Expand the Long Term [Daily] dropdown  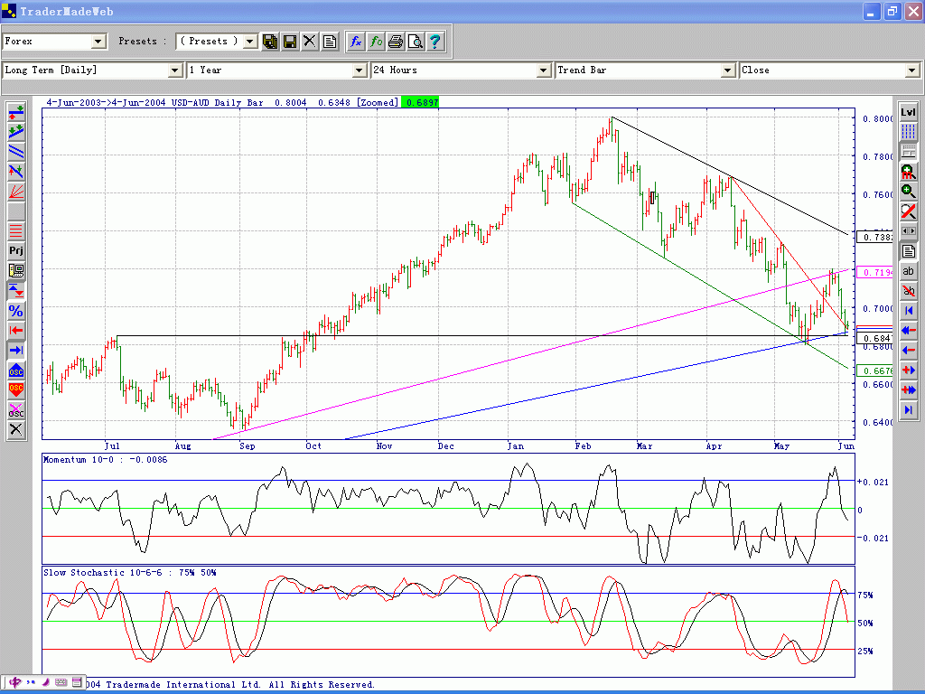coord(175,70)
